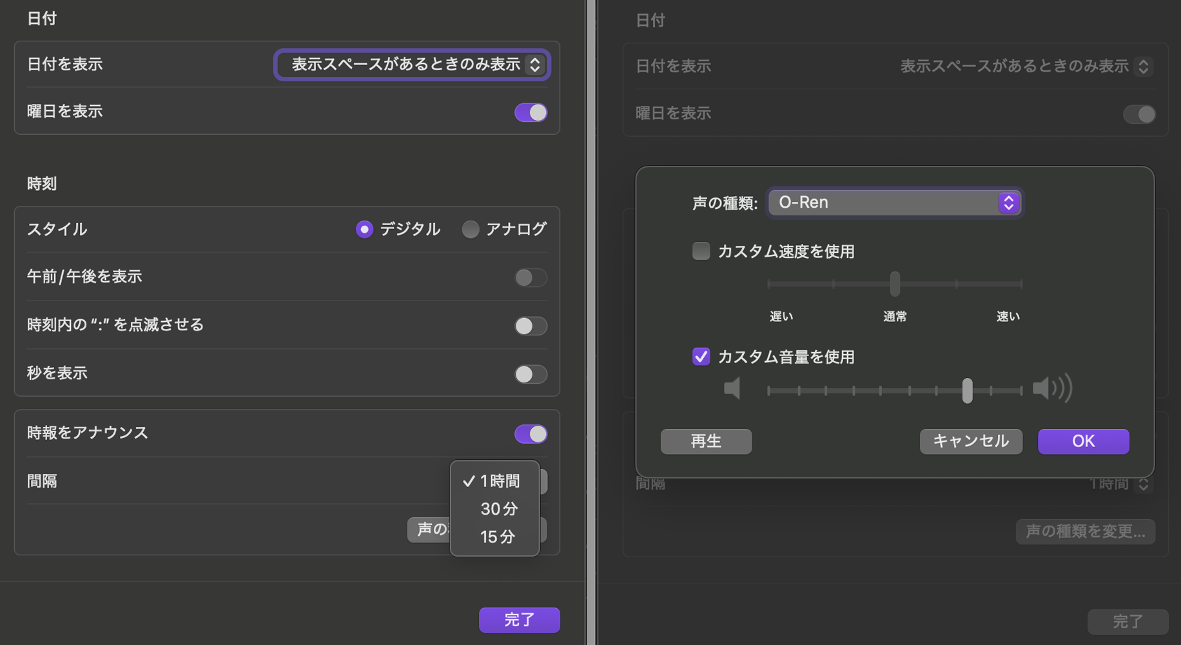Click the custom volume slider handle
This screenshot has height=645, width=1181.
[x=967, y=391]
